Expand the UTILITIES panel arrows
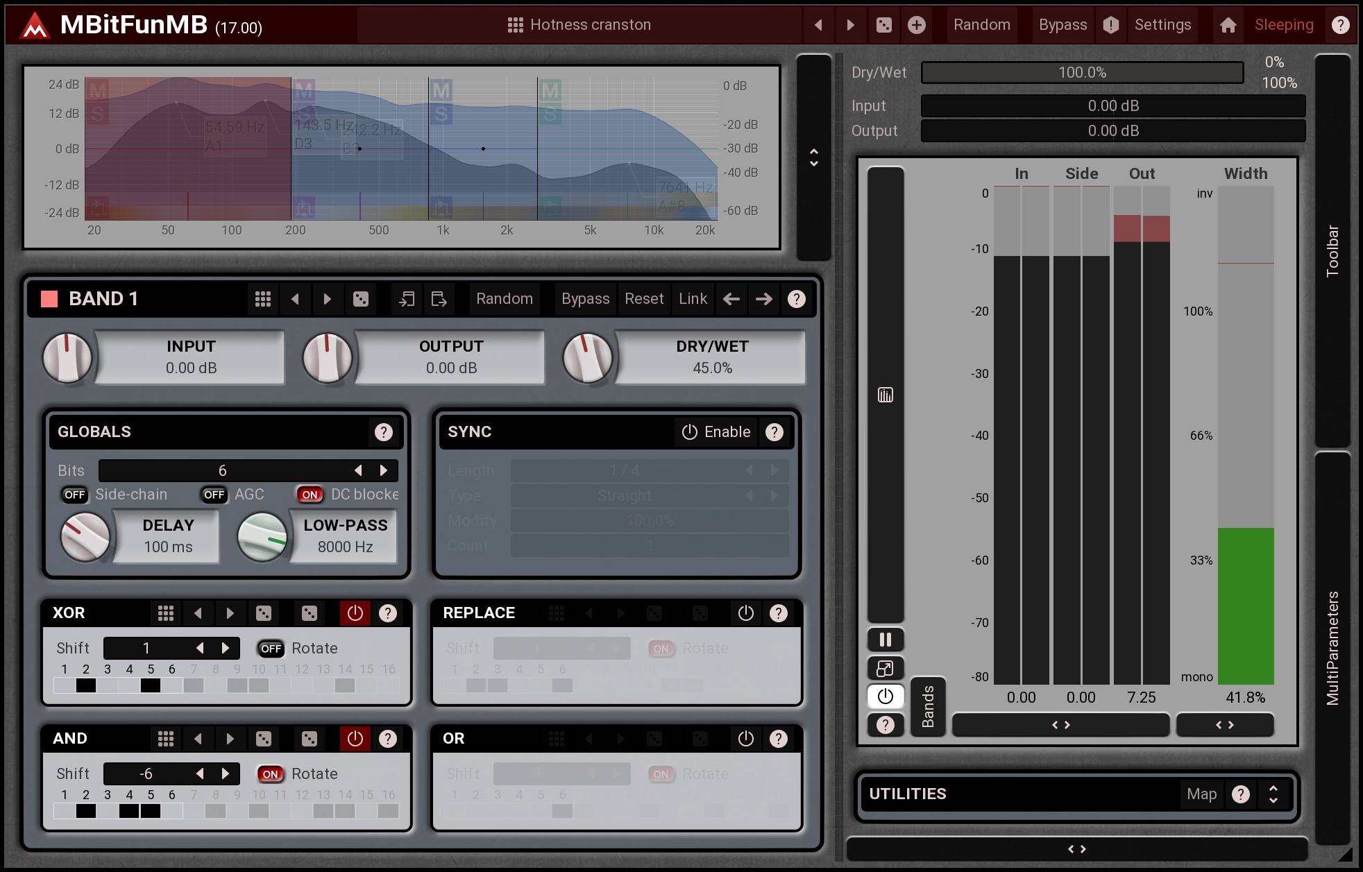 (1273, 794)
